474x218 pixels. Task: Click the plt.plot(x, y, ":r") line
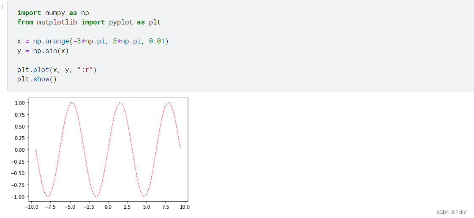[x=57, y=70]
